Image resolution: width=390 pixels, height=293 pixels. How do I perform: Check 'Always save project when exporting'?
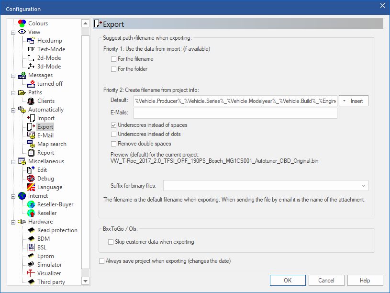(x=102, y=261)
